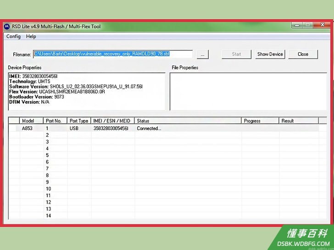
Task: Click the IMEI line in Device Properties
Action: pyautogui.click(x=33, y=76)
